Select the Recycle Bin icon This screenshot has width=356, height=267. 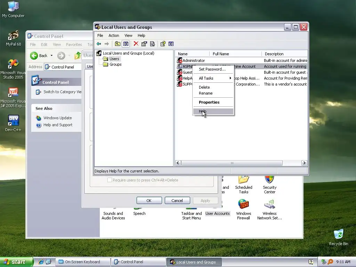click(x=339, y=237)
